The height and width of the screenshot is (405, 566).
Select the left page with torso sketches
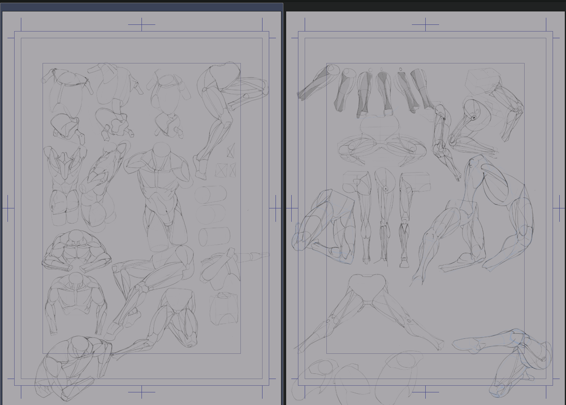pos(141,208)
